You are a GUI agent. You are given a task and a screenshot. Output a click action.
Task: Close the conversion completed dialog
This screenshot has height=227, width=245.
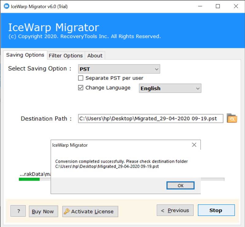tap(194, 145)
